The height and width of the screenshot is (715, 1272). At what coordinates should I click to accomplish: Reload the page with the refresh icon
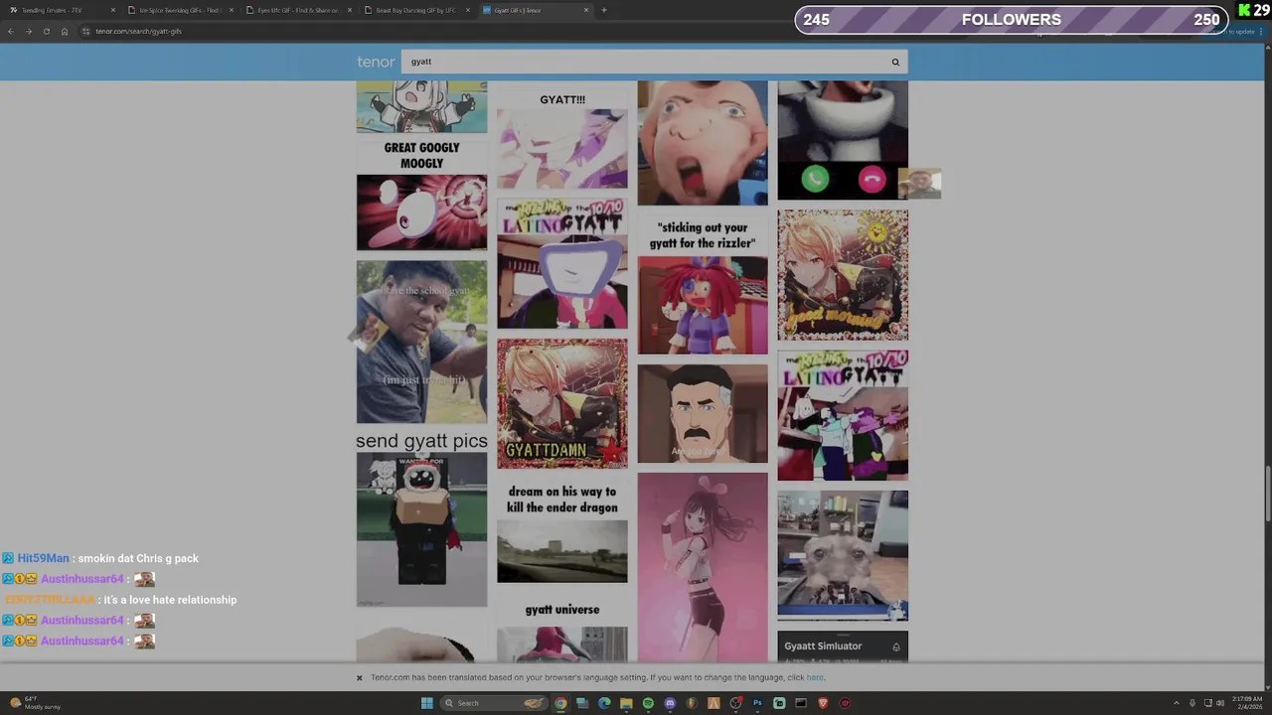pos(46,31)
